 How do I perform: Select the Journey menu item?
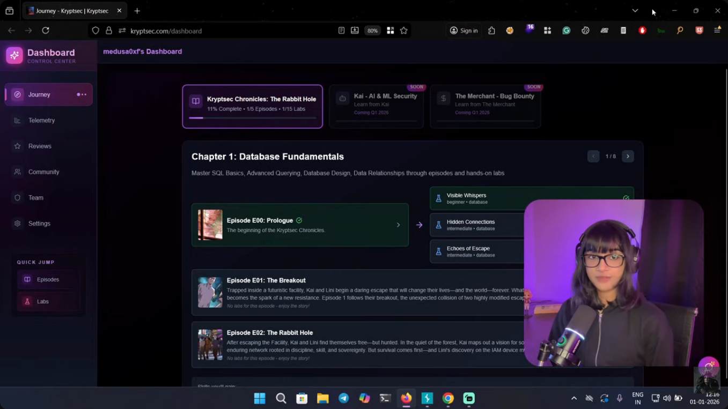coord(39,95)
